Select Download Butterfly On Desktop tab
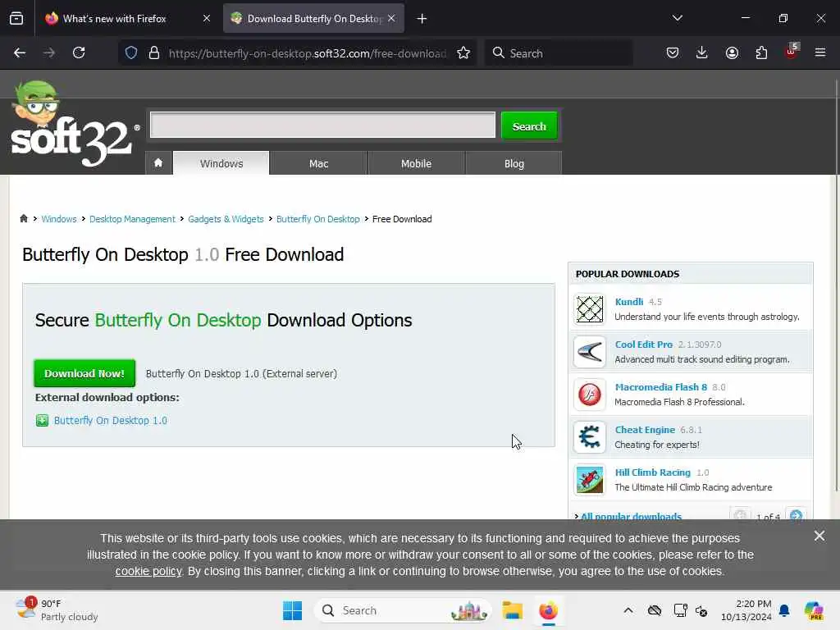 tap(314, 18)
